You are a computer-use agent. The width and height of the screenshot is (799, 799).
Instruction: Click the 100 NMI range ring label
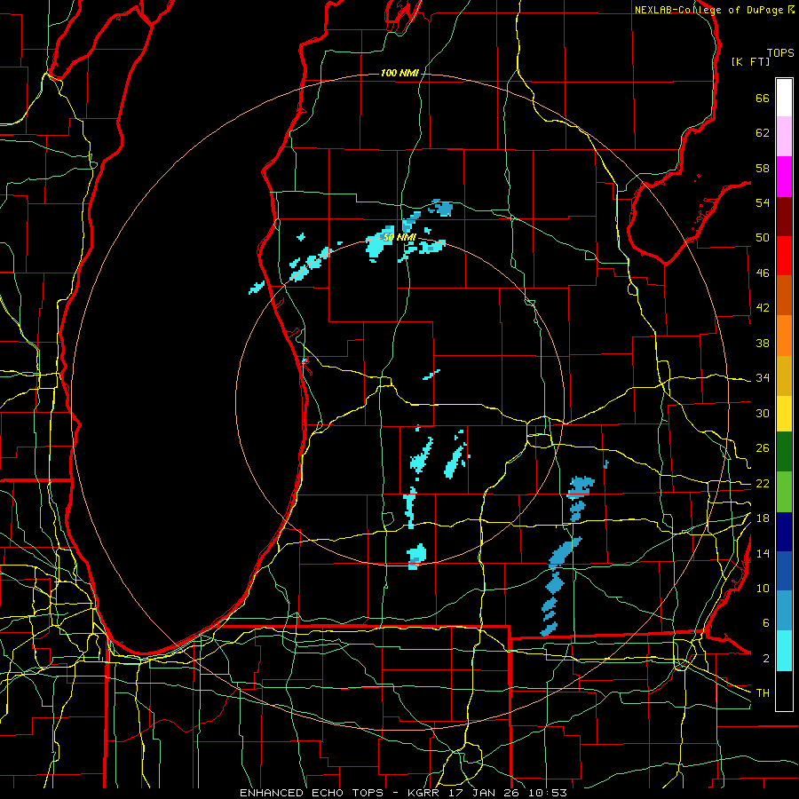click(399, 74)
